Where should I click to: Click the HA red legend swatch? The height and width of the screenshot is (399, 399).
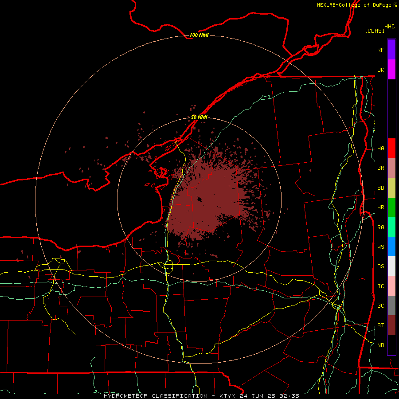point(391,148)
